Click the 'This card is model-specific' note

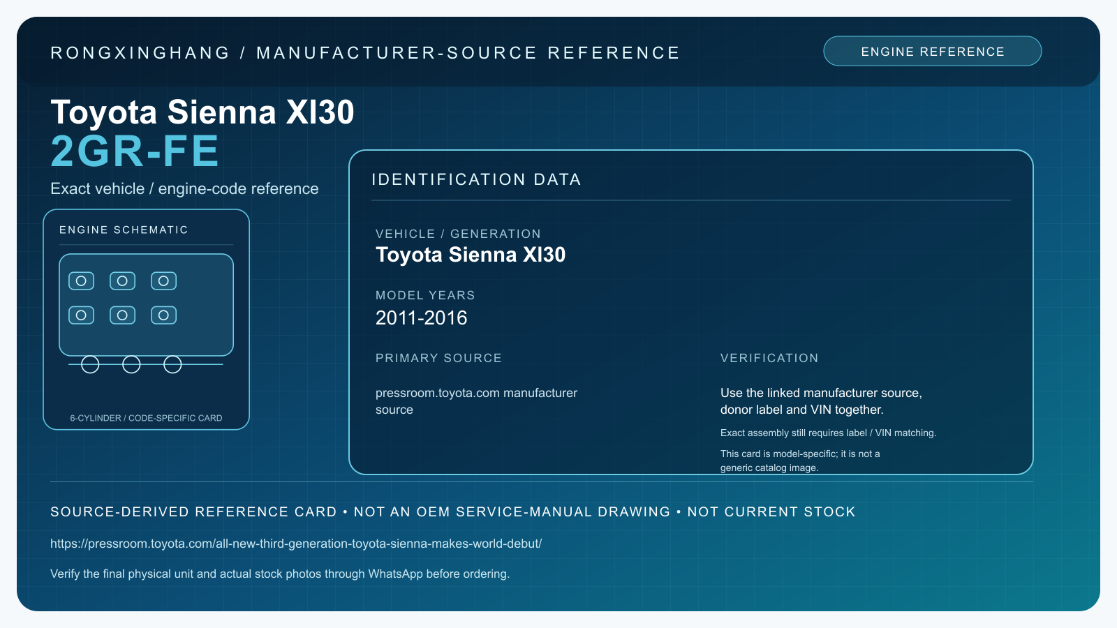coord(800,461)
